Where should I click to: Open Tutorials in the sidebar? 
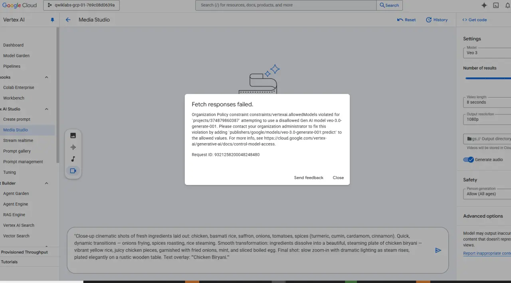pyautogui.click(x=9, y=262)
